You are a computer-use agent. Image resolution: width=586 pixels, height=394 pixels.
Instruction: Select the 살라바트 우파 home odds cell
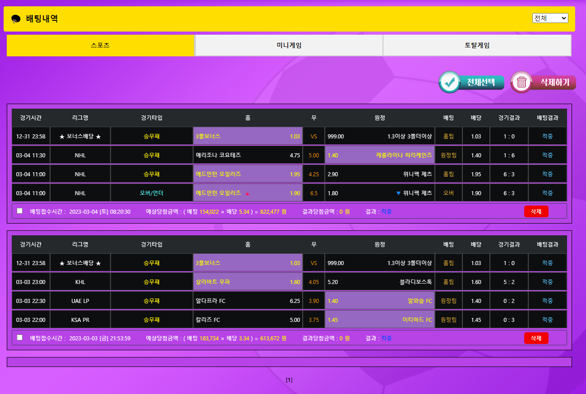248,282
